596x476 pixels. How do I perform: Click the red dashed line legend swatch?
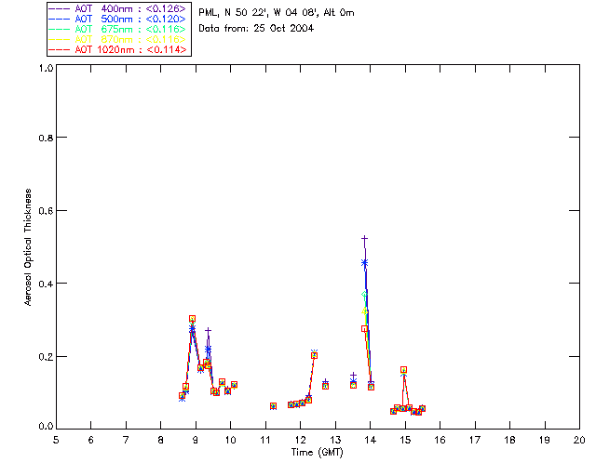(x=60, y=49)
